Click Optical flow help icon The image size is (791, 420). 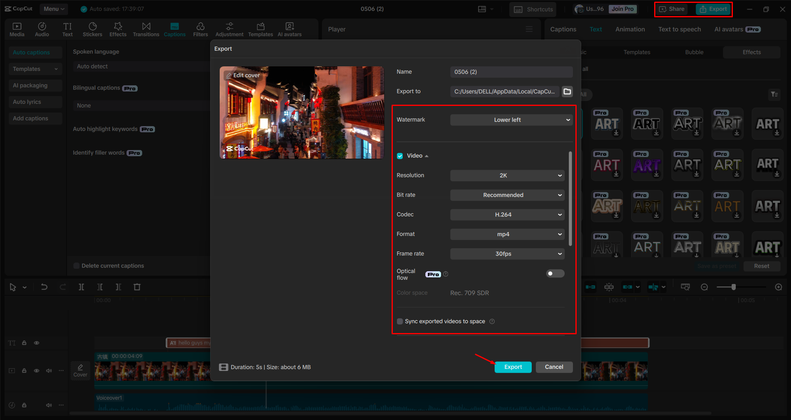[446, 274]
